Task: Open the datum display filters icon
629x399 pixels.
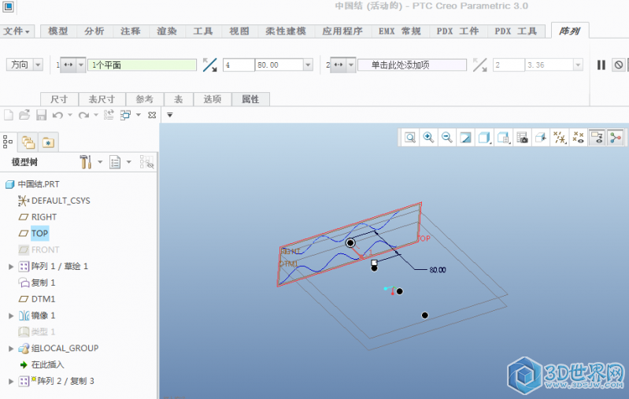Action: 560,138
